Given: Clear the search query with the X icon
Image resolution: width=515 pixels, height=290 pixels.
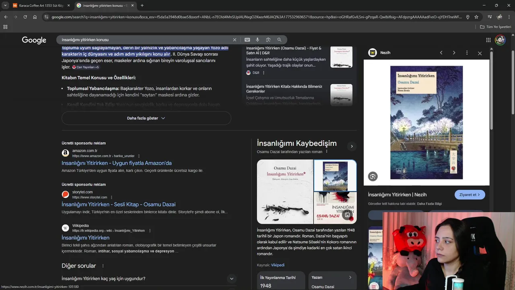Looking at the screenshot, I should pos(235,39).
